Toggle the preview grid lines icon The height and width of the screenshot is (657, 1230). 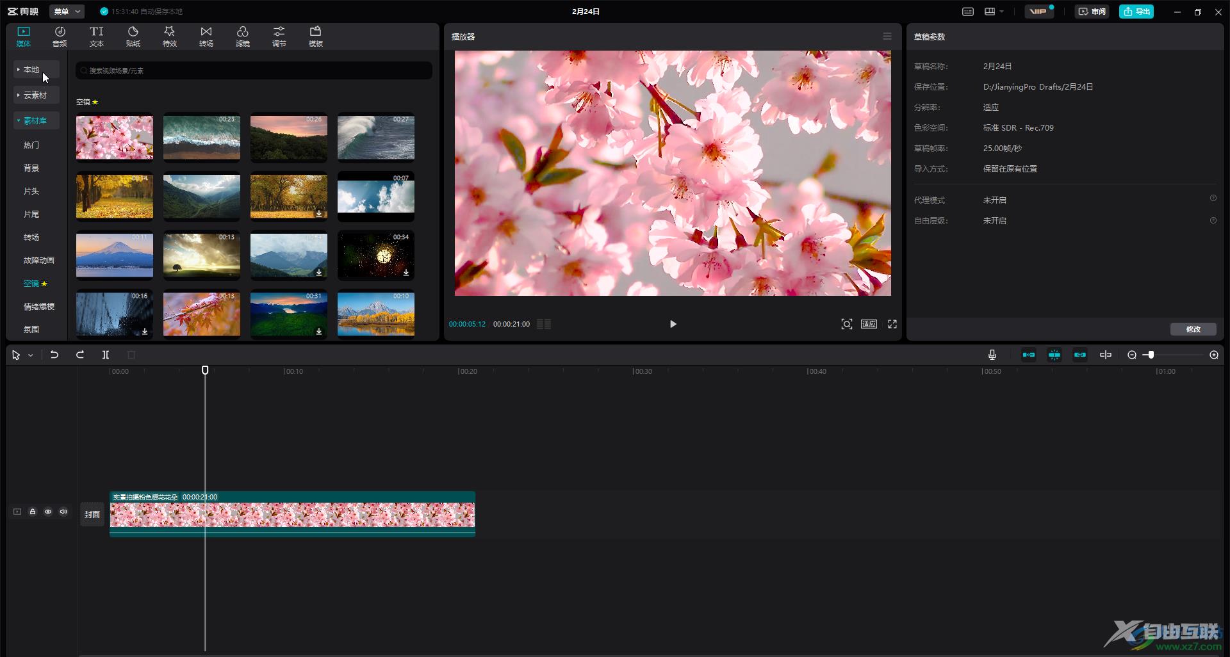point(544,324)
